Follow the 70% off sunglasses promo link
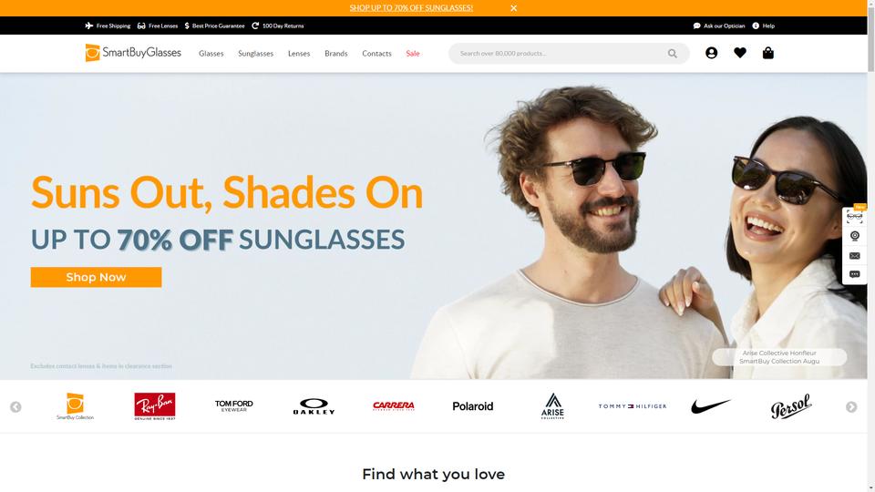 click(x=411, y=8)
